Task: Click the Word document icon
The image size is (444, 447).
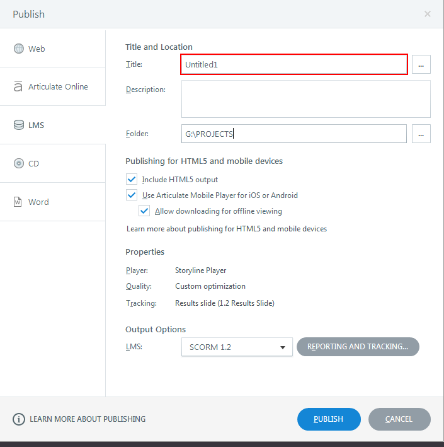Action: point(18,202)
